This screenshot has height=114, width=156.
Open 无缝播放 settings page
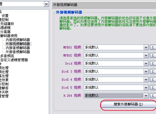7,24
